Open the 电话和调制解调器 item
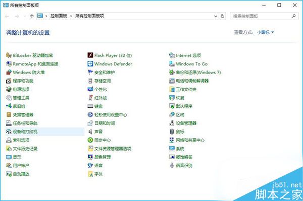This screenshot has height=201, width=303. [189, 81]
